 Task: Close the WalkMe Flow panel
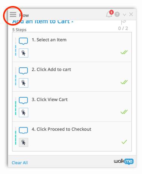click(x=131, y=14)
